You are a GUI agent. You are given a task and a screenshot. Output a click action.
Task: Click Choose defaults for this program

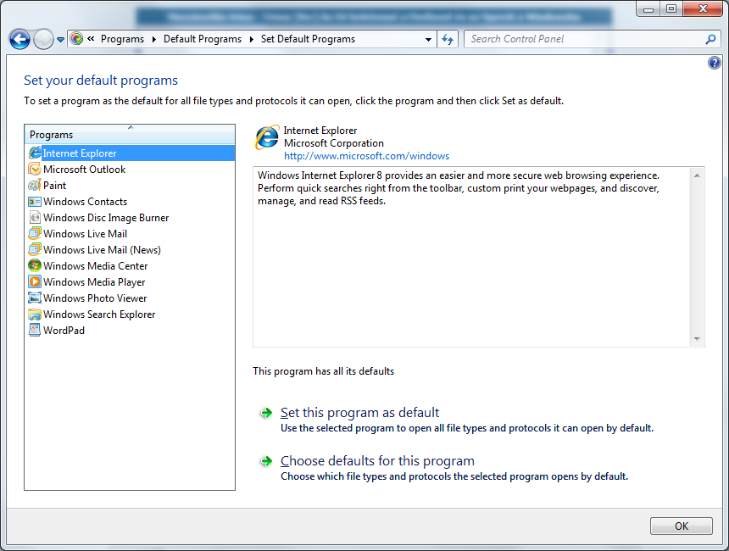click(x=377, y=461)
